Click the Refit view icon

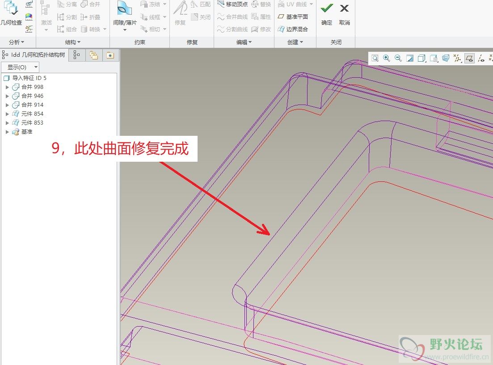coord(375,58)
